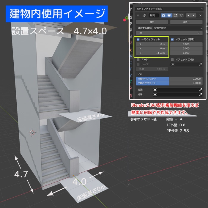
Task: Toggle the modifier render visibility camera icon
Action: pos(163,15)
